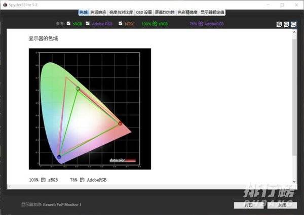
Task: Open the 亮度与对比度 tab
Action: (x=121, y=12)
